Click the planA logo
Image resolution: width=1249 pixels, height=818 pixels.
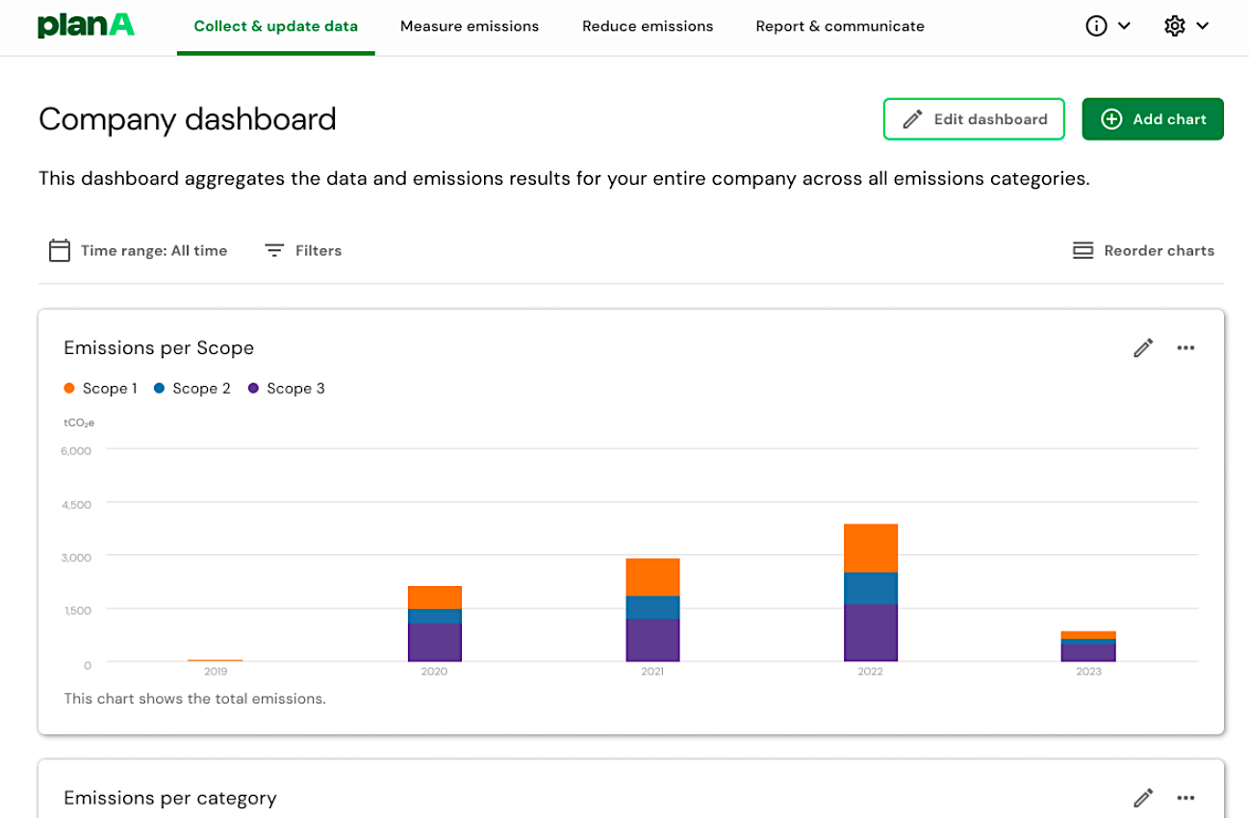pyautogui.click(x=86, y=26)
